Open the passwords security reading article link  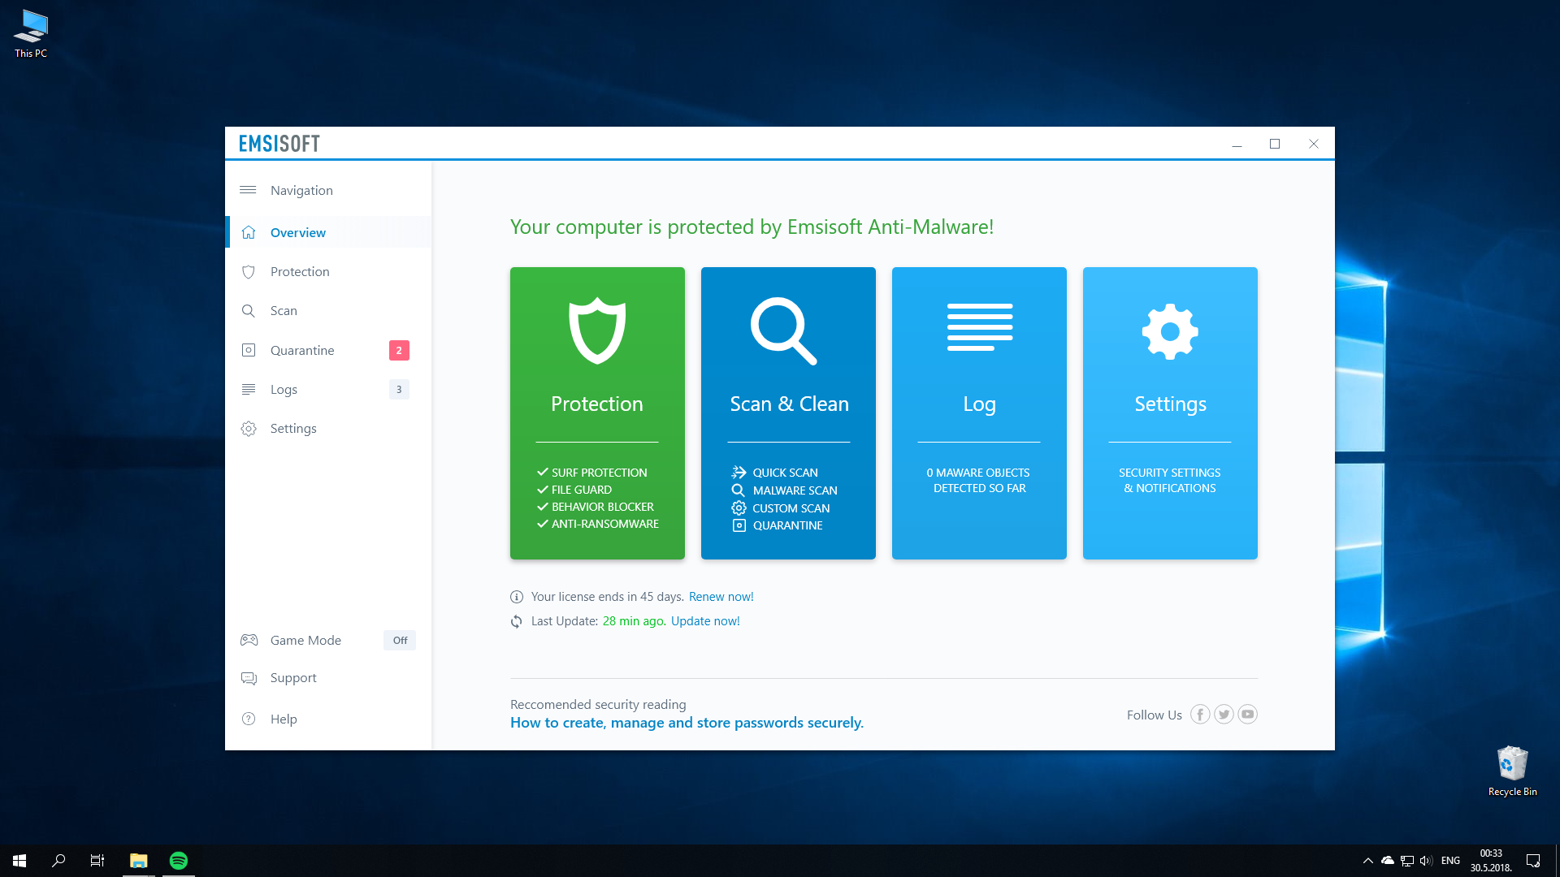pos(687,723)
